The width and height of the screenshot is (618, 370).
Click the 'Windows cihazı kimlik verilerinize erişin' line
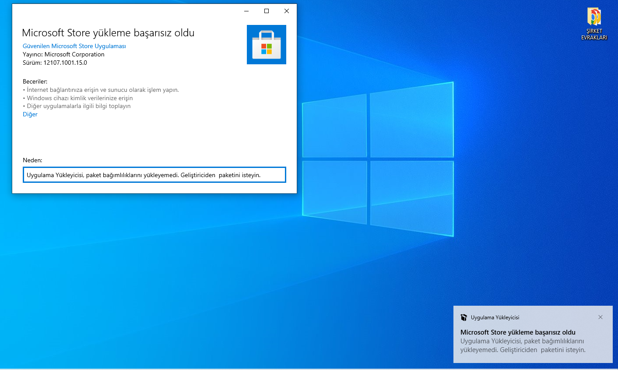(x=78, y=98)
